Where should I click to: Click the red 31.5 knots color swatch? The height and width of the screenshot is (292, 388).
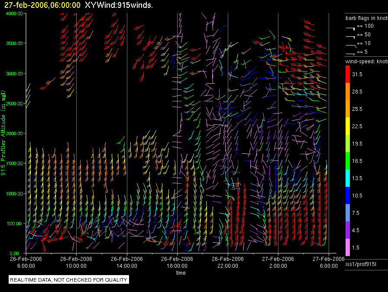(348, 74)
